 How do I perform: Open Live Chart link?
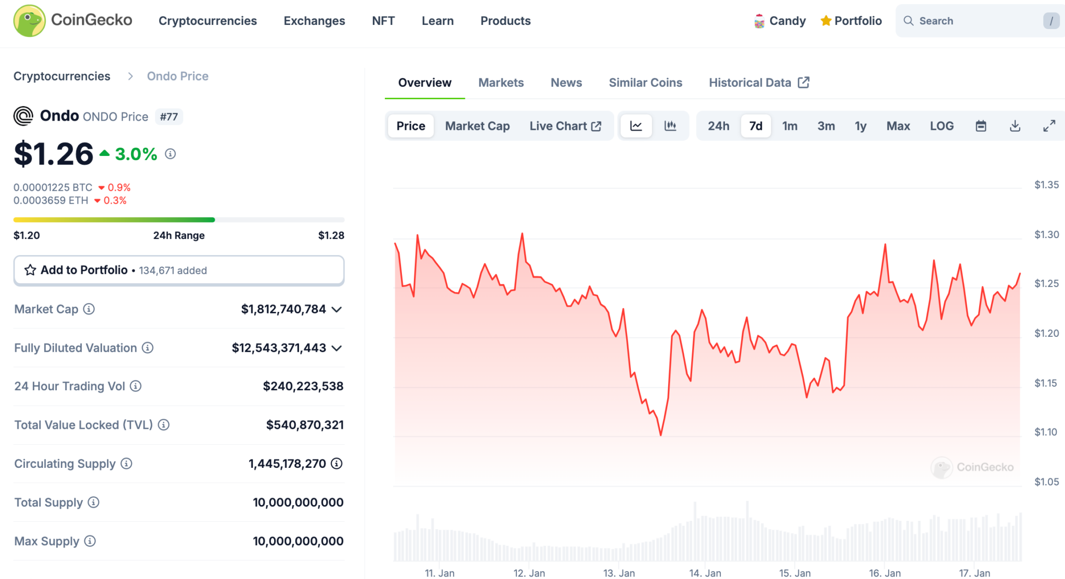tap(565, 126)
